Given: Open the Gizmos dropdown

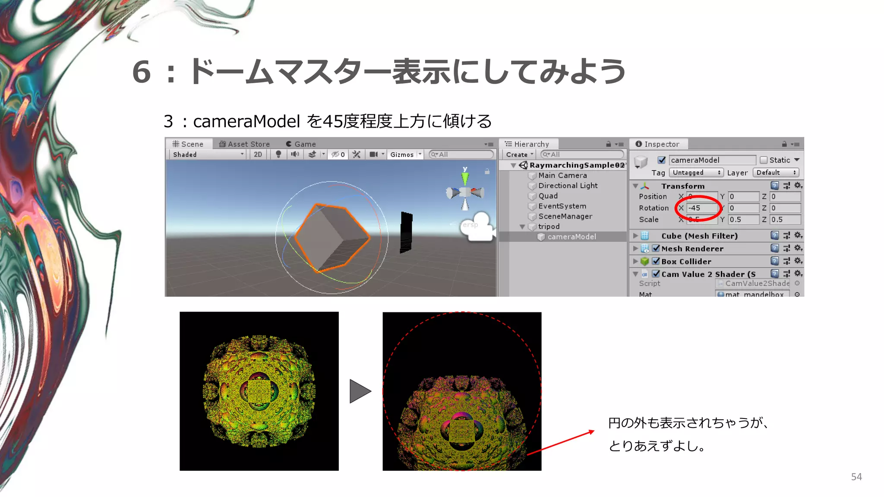Looking at the screenshot, I should [x=405, y=154].
